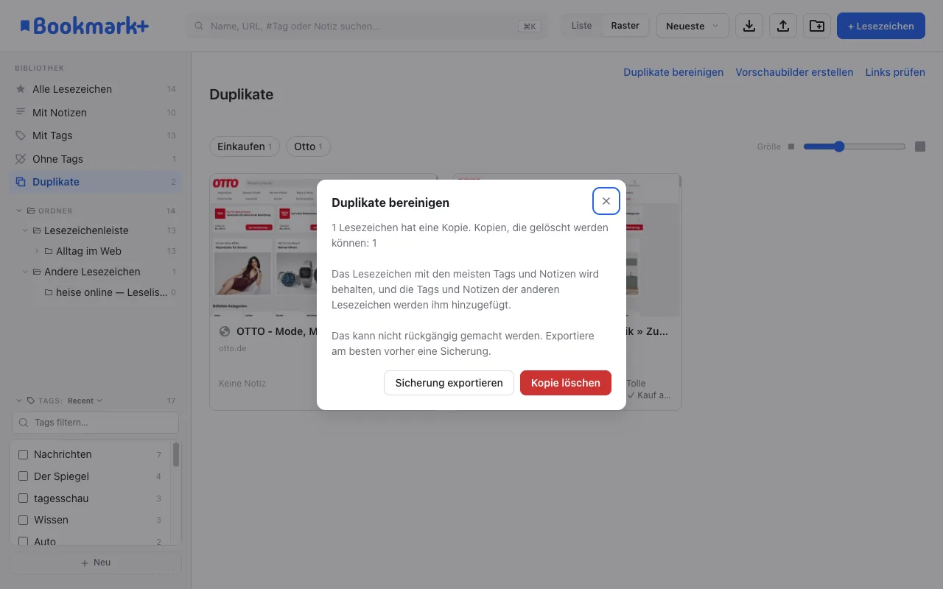
Task: Click the globe icon on the OTTO card
Action: pyautogui.click(x=225, y=331)
